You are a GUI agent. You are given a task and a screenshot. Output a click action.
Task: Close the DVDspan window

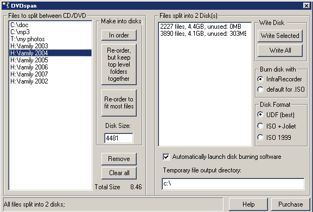pyautogui.click(x=306, y=5)
